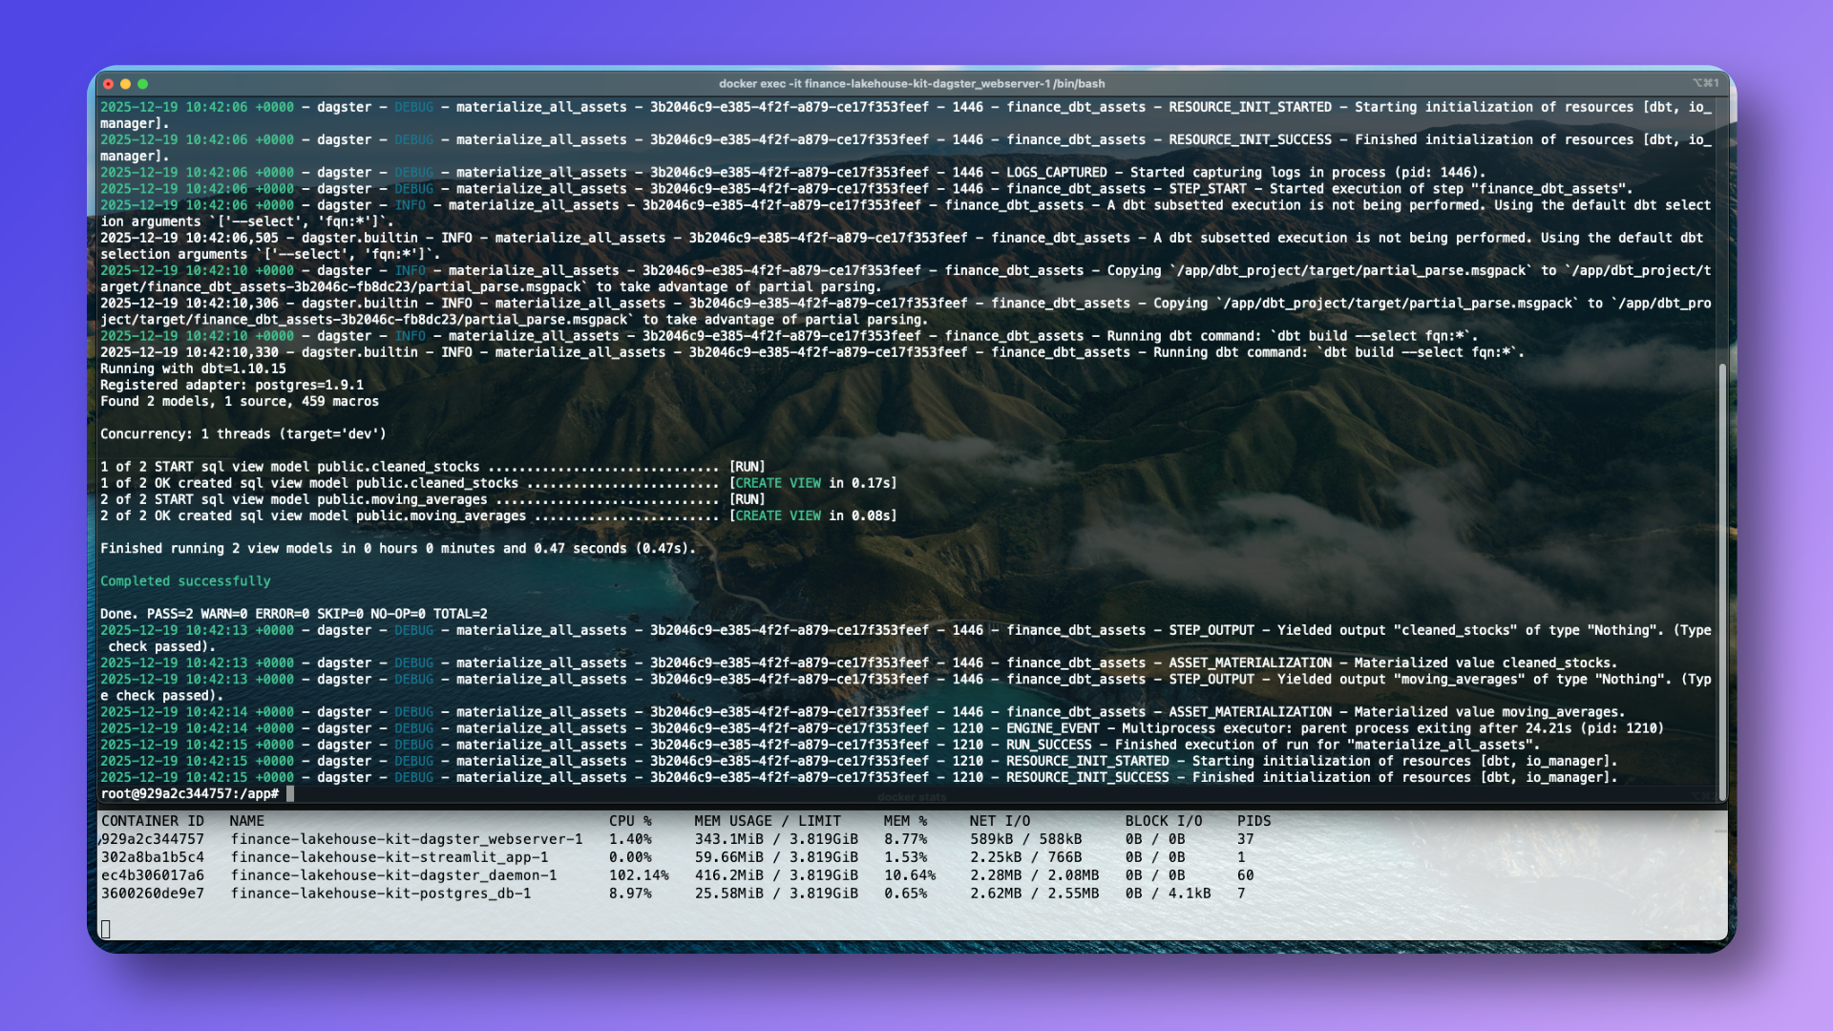Click the MEM USAGE / LIMIT column header
Viewport: 1833px width, 1031px height.
point(768,821)
